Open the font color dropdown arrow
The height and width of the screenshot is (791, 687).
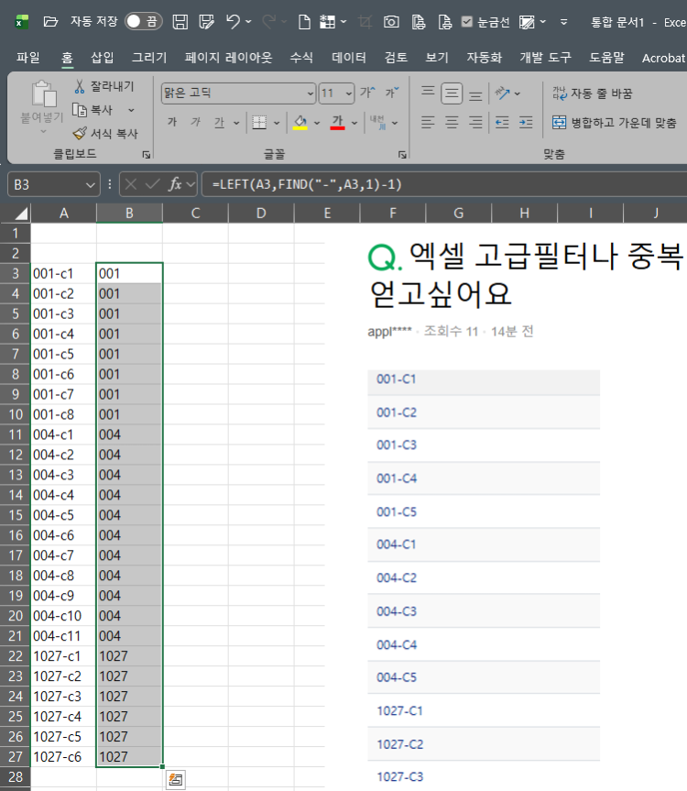pyautogui.click(x=354, y=123)
